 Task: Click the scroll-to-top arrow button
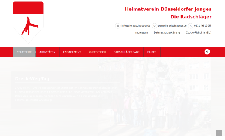tap(219, 133)
